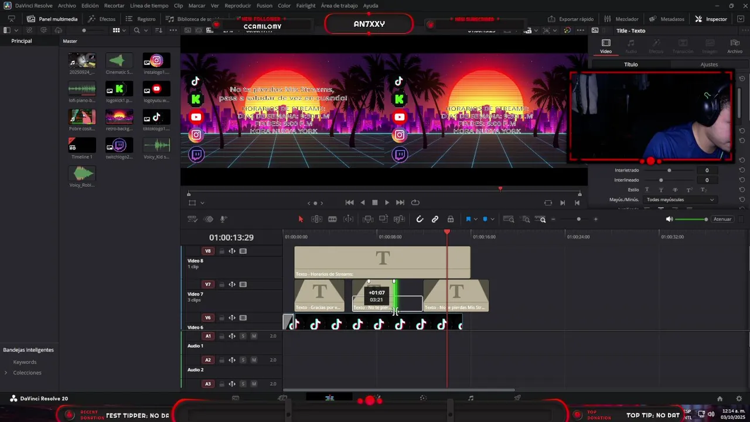Open the Metadatos panel
Image resolution: width=750 pixels, height=422 pixels.
coord(666,19)
